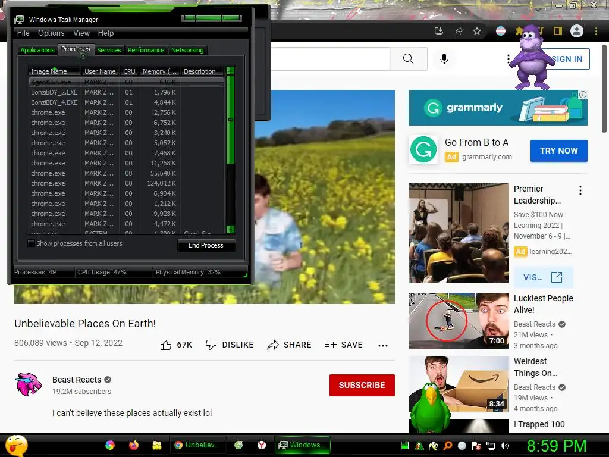Click the search magnifier icon on YouTube
Viewport: 609px width, 457px height.
tap(408, 59)
